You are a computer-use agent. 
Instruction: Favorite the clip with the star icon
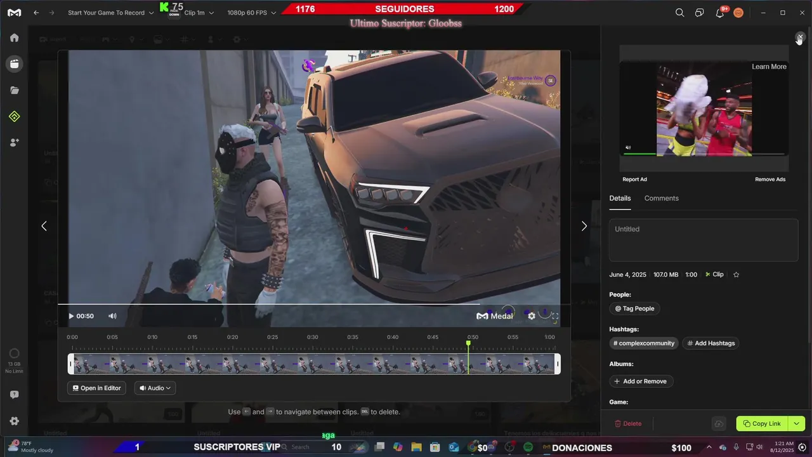737,275
